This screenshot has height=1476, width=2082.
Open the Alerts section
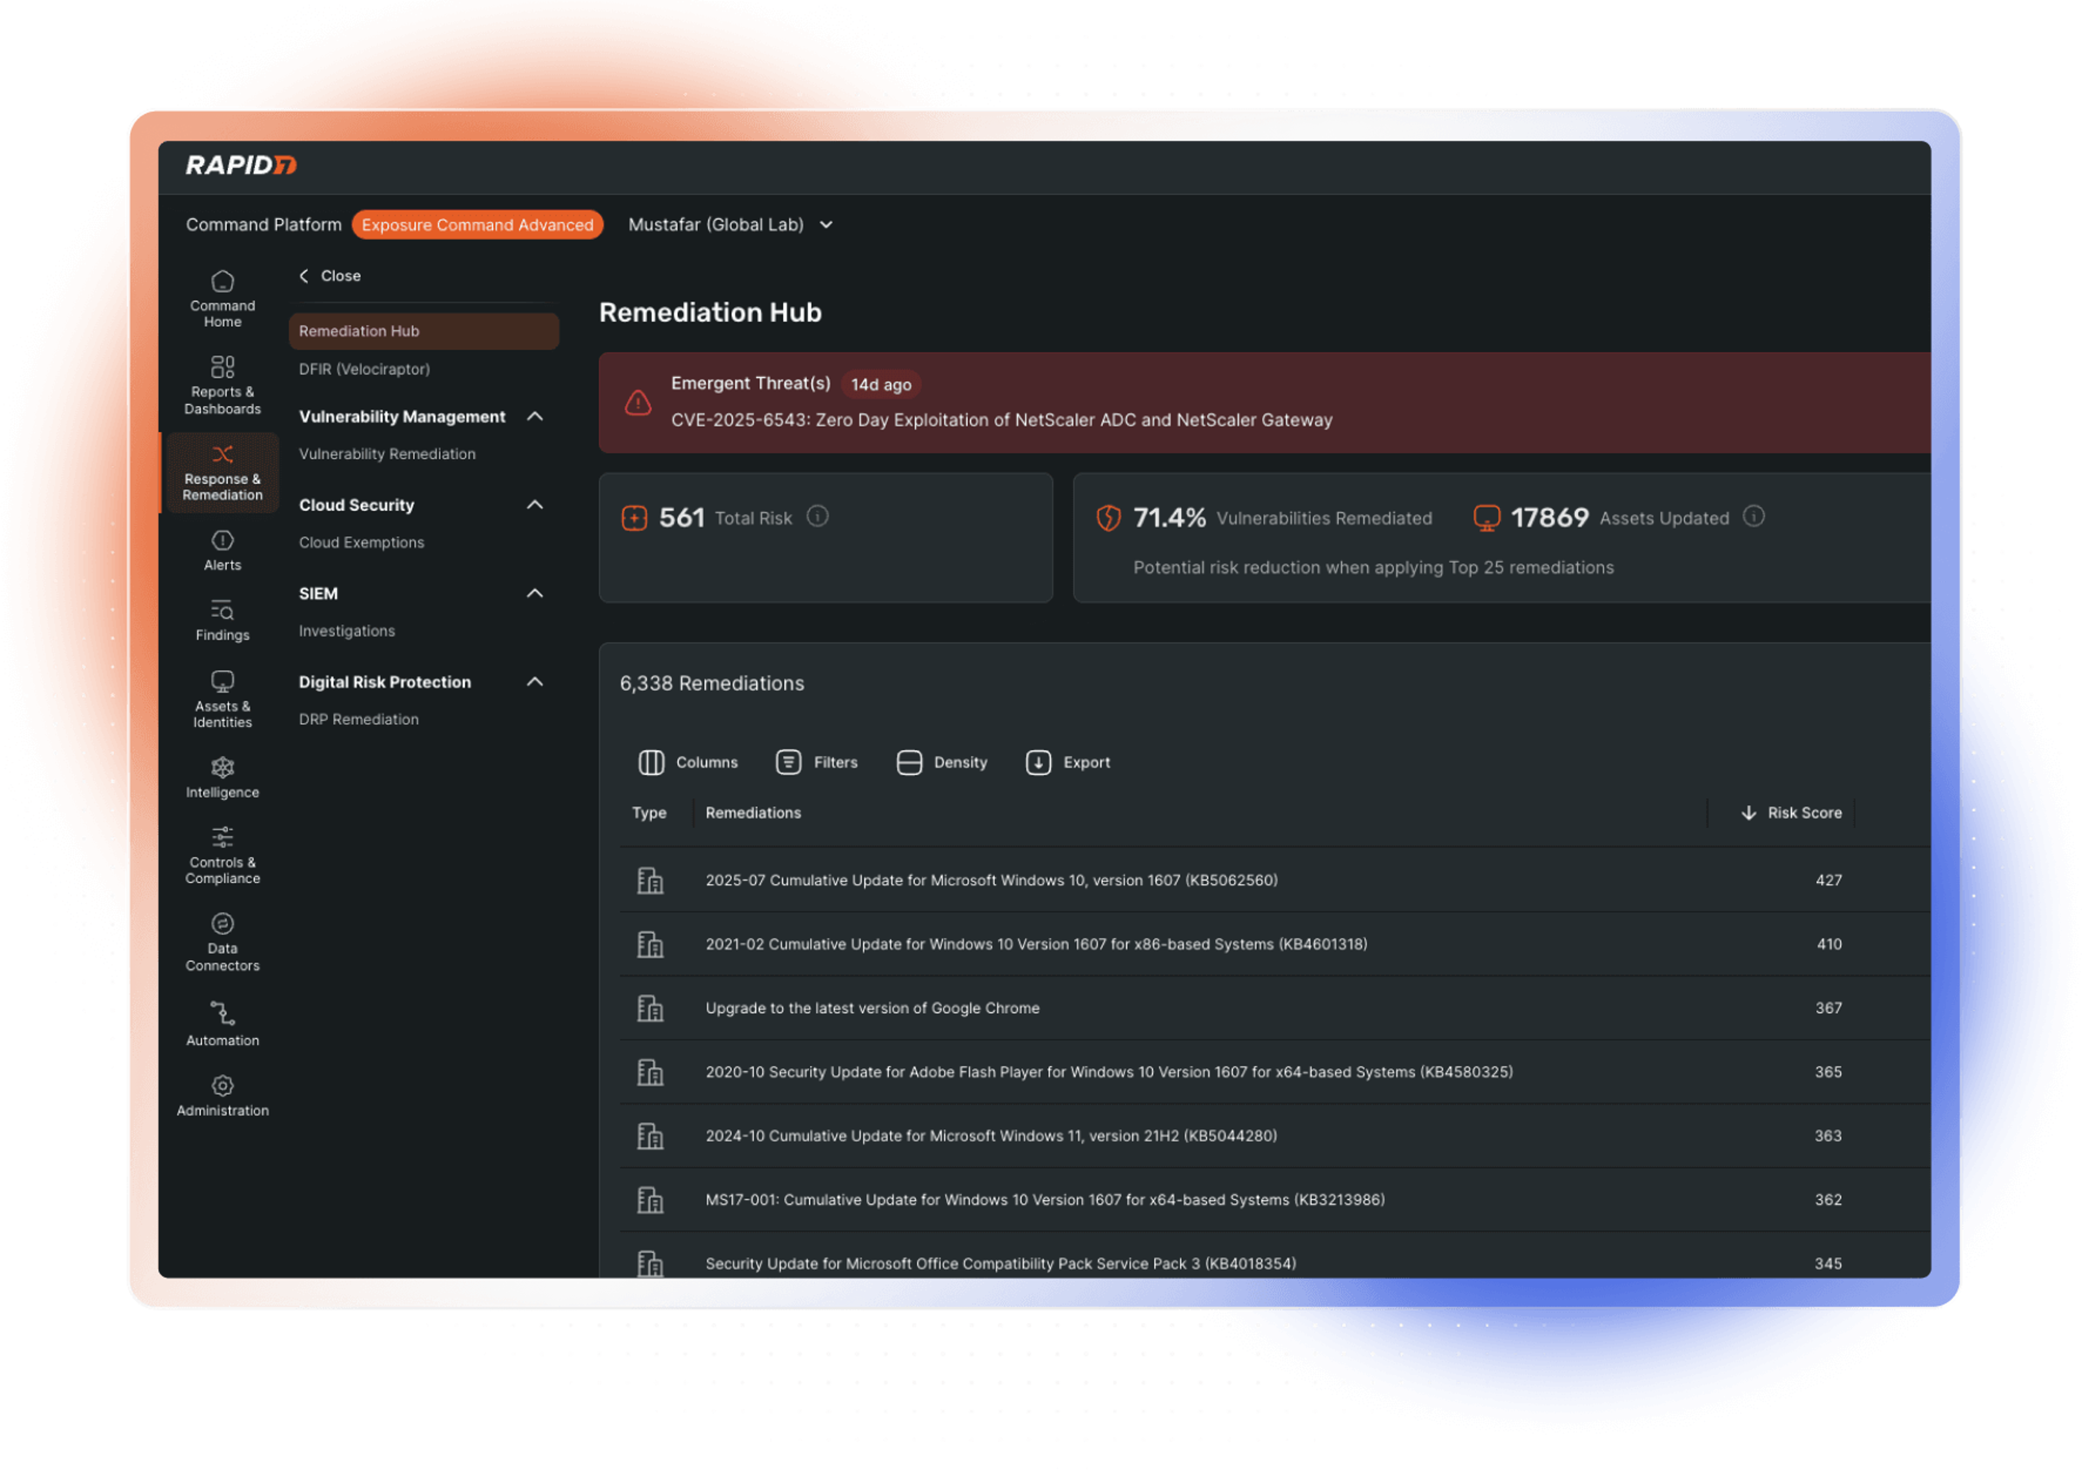point(223,551)
